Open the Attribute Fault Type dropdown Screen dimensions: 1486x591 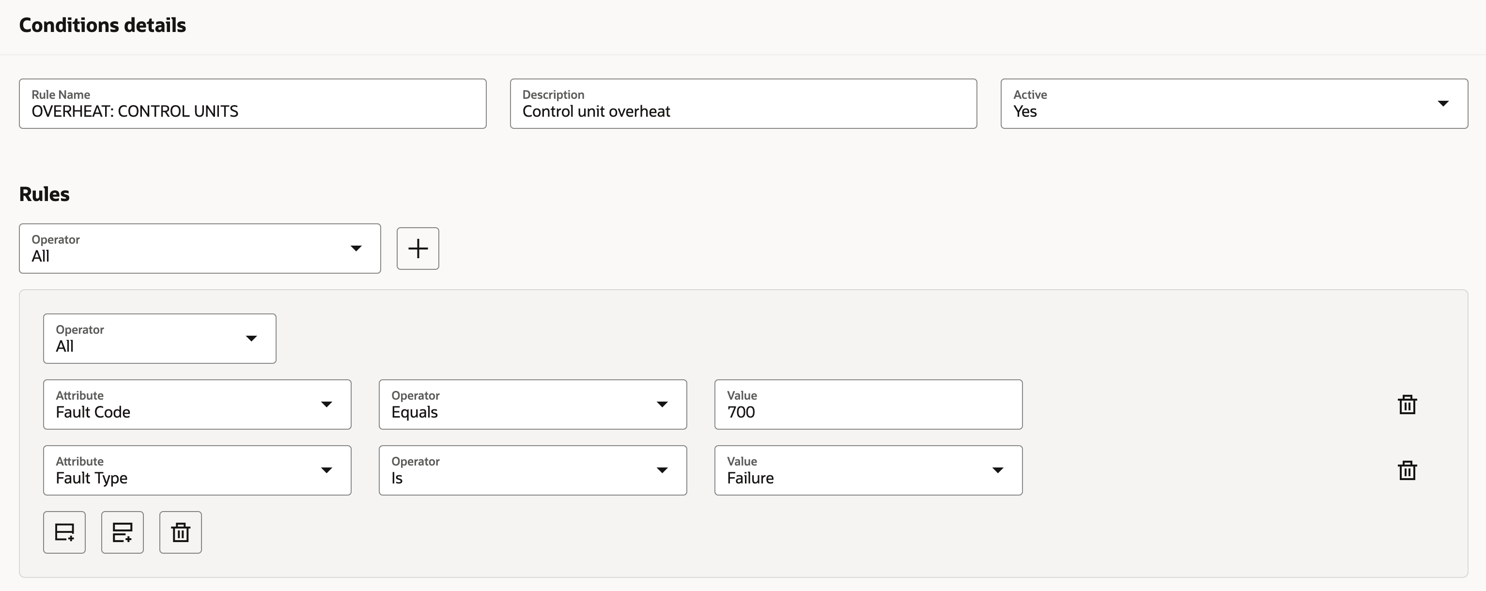point(197,470)
